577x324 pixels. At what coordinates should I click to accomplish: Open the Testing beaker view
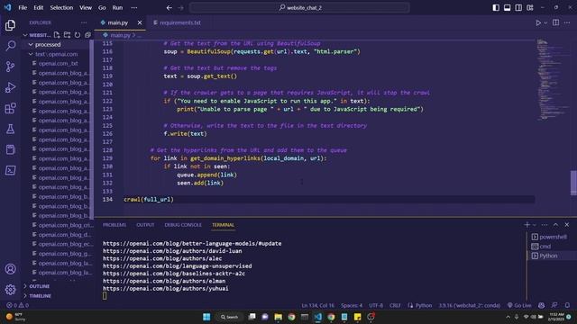click(10, 129)
